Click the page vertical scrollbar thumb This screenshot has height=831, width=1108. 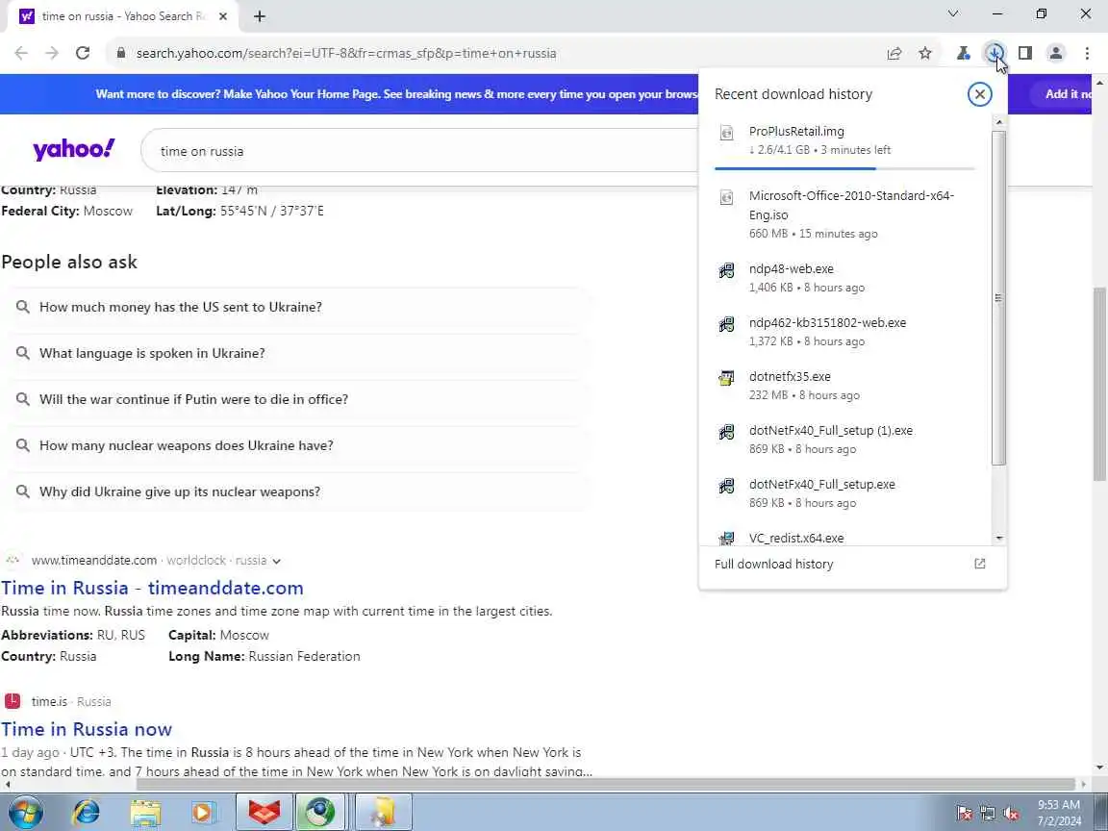(1099, 384)
